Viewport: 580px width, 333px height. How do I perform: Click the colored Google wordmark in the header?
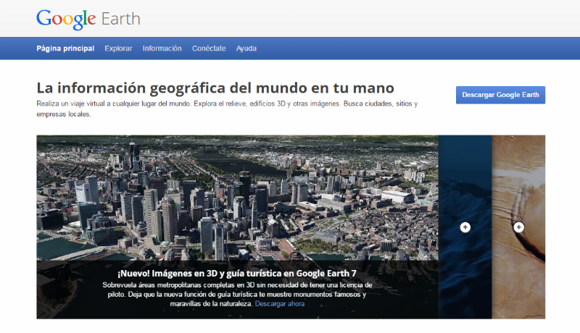[66, 18]
